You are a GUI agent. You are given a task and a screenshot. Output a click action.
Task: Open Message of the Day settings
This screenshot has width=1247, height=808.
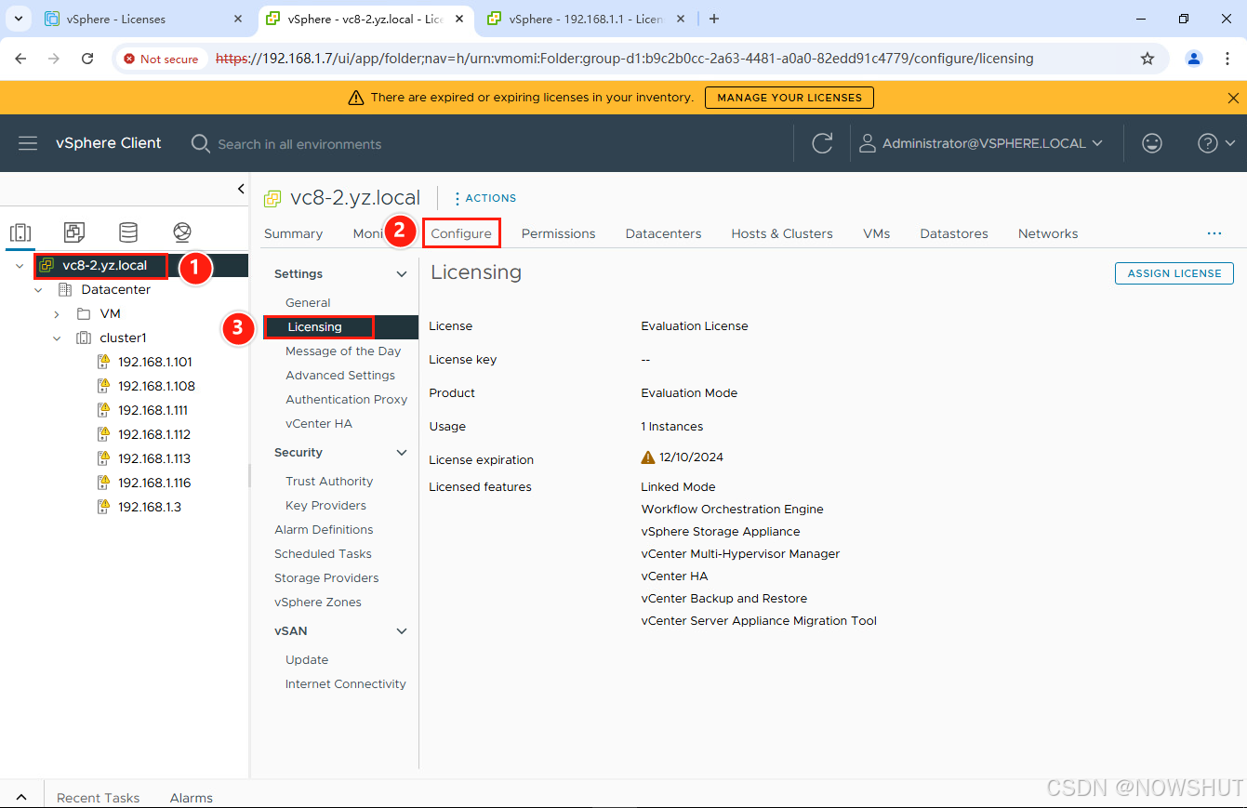tap(343, 351)
